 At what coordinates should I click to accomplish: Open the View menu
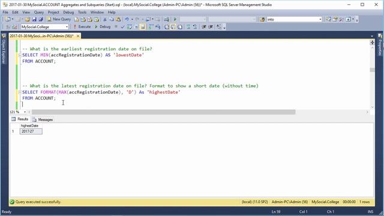point(26,12)
